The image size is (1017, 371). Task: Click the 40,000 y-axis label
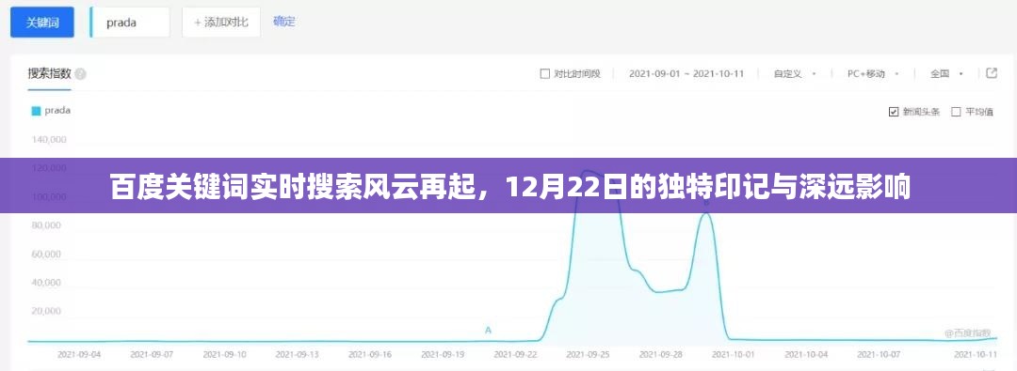pos(46,283)
